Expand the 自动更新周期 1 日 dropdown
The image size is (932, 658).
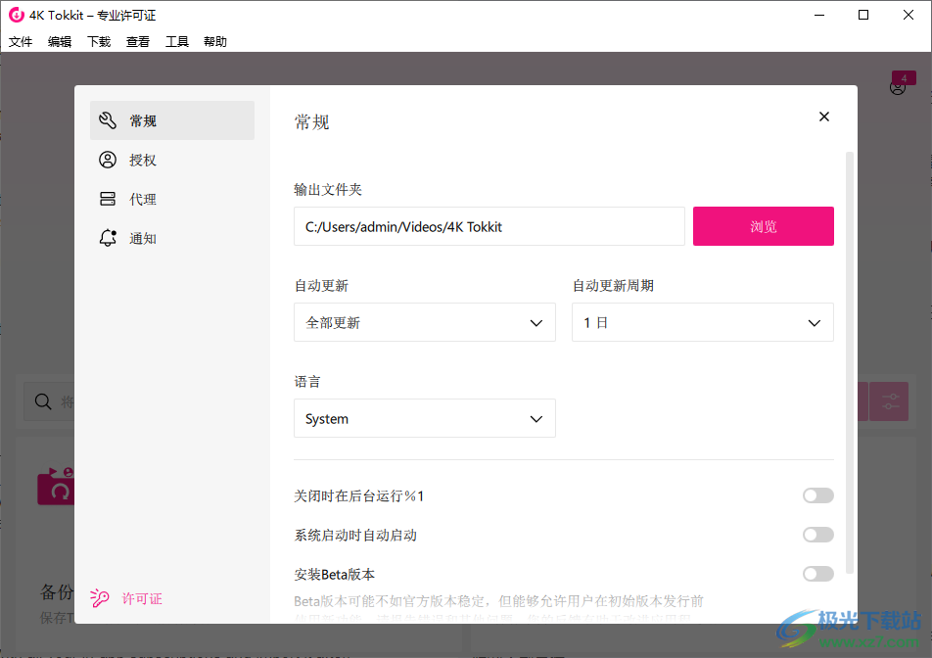(x=703, y=322)
